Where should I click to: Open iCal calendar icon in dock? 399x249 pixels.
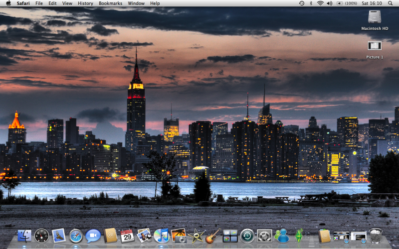pos(127,236)
